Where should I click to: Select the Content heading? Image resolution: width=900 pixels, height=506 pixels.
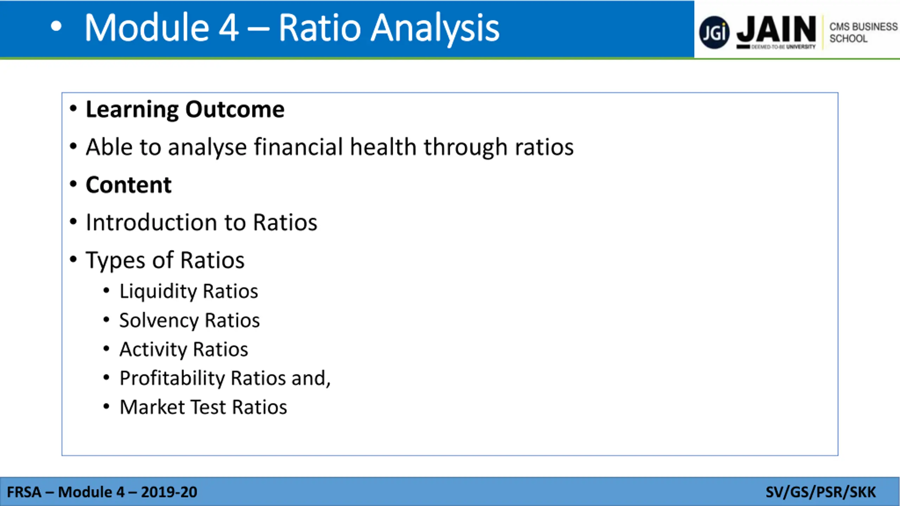[x=128, y=185]
